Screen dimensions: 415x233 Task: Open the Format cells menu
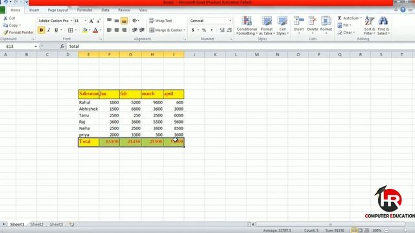[x=326, y=26]
